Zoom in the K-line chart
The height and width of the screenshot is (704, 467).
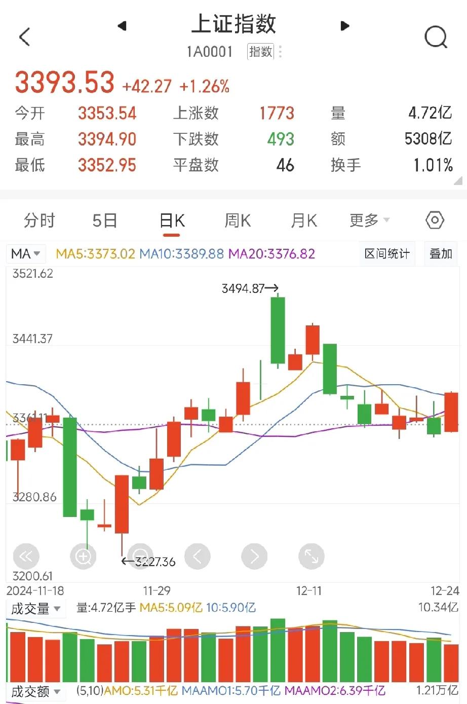click(83, 557)
